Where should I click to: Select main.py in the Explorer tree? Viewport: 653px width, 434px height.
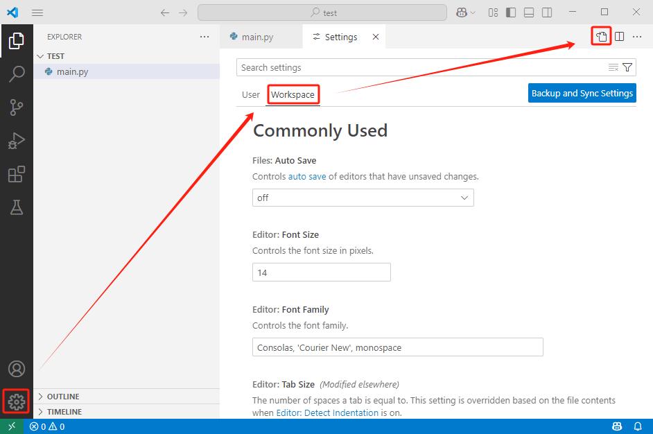126,71
